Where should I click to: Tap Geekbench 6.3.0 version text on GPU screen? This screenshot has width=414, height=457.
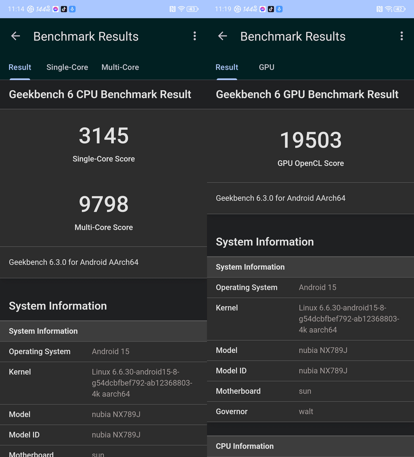281,198
